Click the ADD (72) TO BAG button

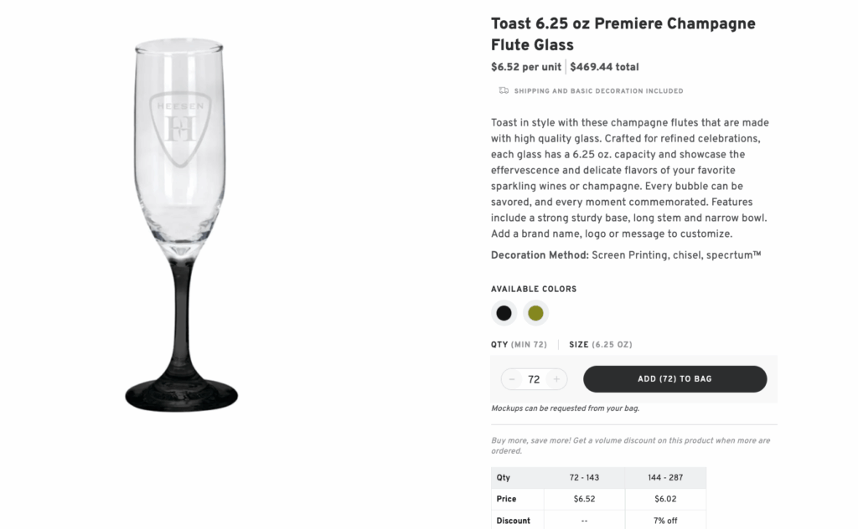[675, 378]
